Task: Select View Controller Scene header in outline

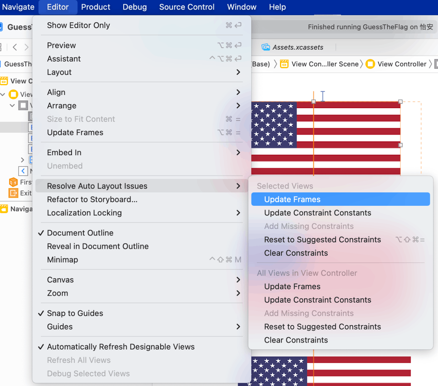Action: (16, 81)
